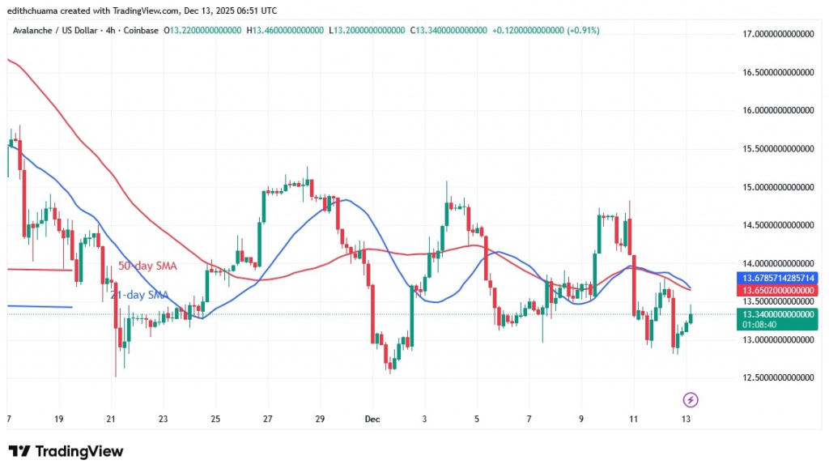This screenshot has height=473, width=829.
Task: Click the red 50-day SMA price label
Action: coord(776,290)
